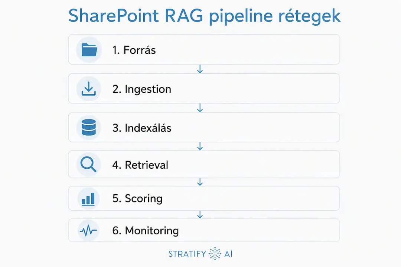Click the bar chart icon for Scoring
This screenshot has width=401, height=267.
coord(88,199)
